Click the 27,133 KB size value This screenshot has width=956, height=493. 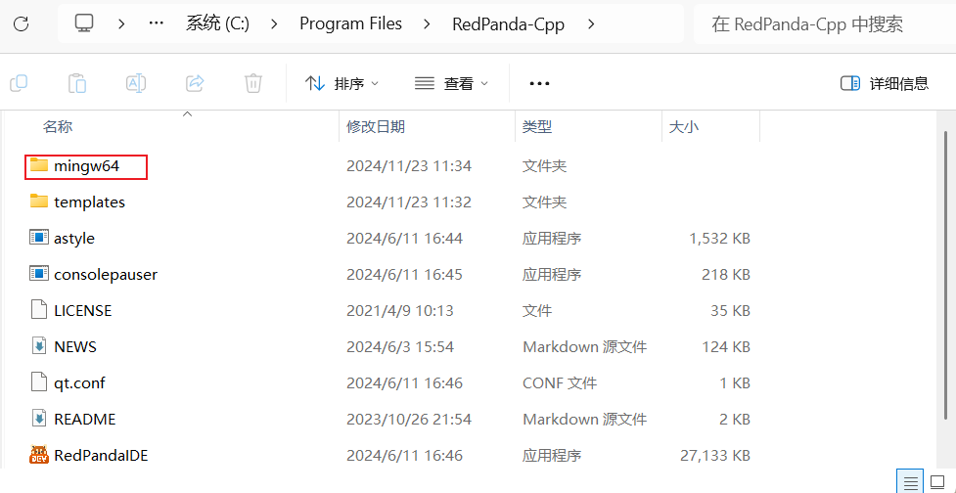click(x=715, y=455)
